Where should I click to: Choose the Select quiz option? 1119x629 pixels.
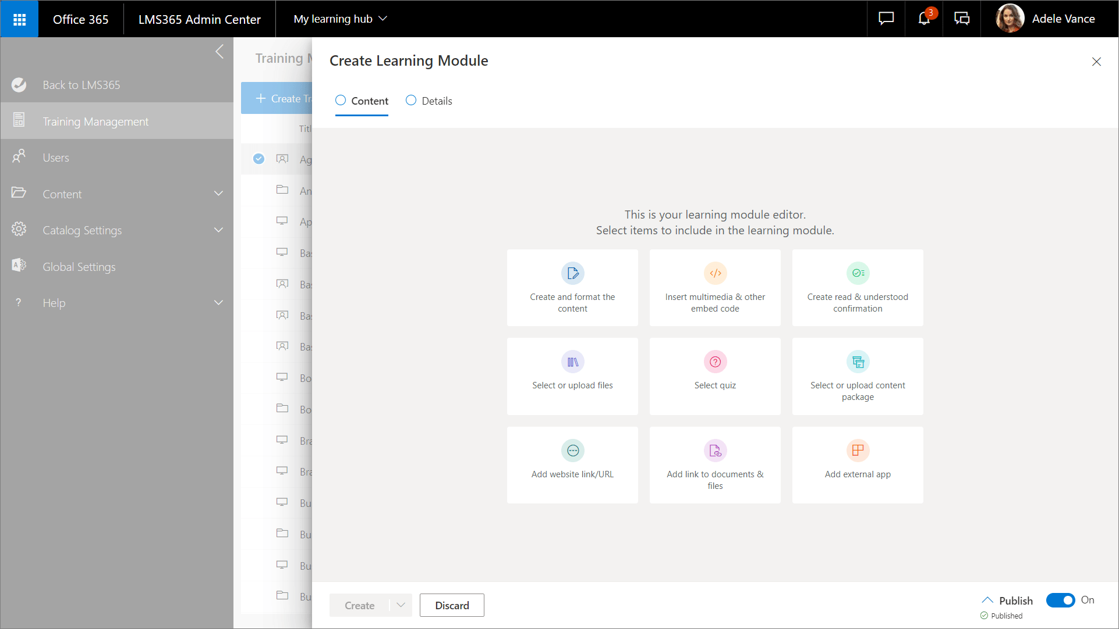pos(715,376)
